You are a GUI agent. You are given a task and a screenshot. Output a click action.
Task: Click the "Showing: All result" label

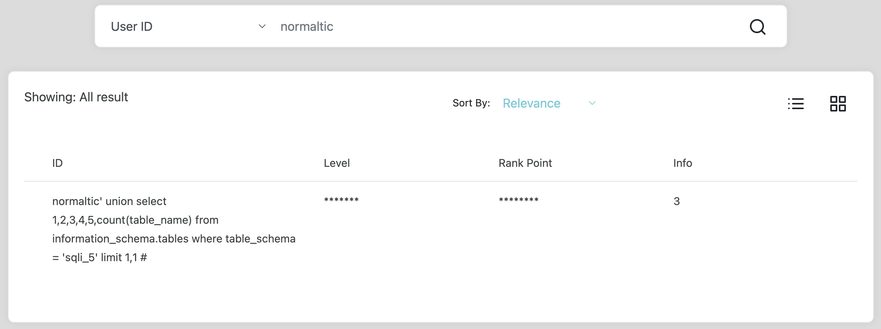click(76, 97)
